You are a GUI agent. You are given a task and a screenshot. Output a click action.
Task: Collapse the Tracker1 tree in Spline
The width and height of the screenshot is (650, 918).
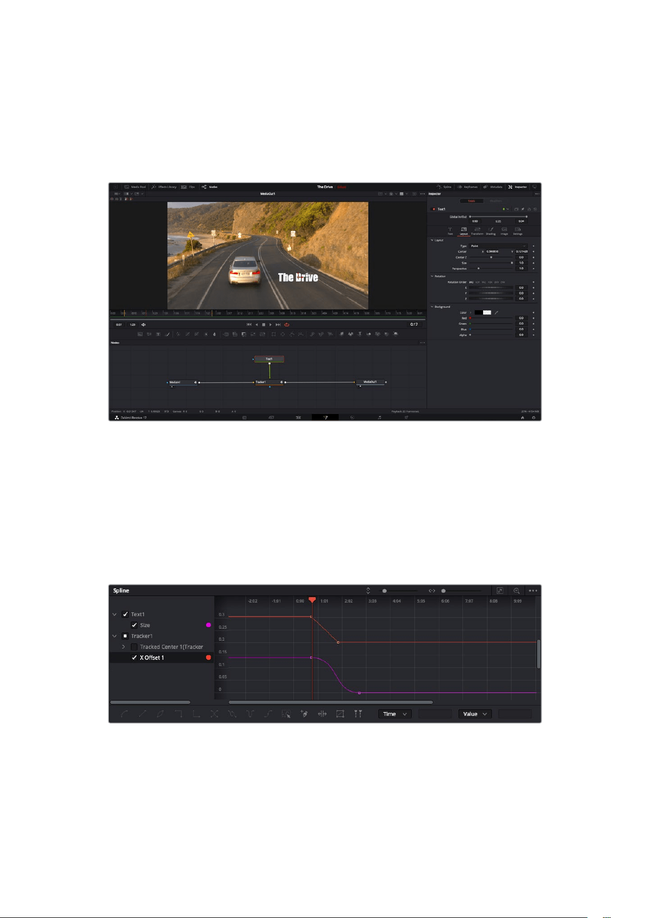click(x=115, y=636)
